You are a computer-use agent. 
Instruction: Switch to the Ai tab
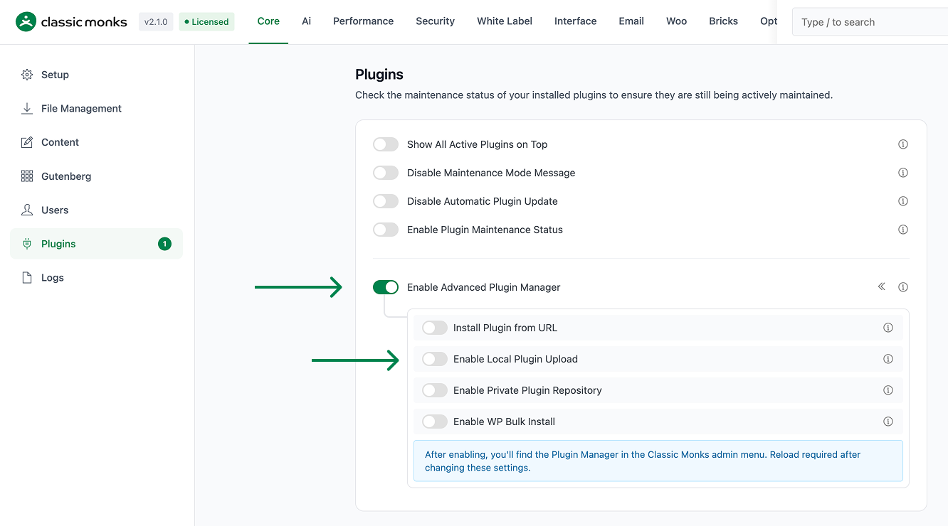(306, 21)
